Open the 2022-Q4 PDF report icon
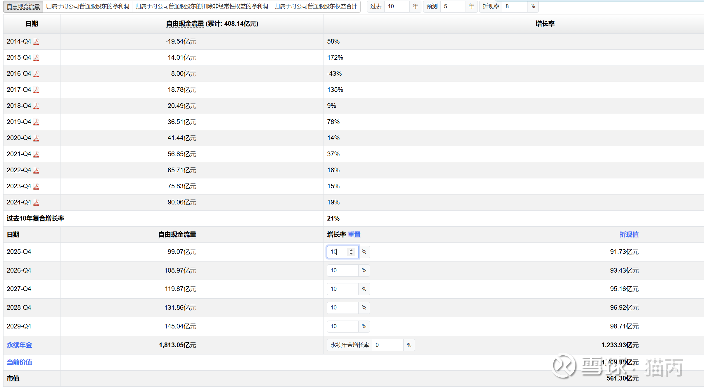This screenshot has width=704, height=389. coord(36,170)
